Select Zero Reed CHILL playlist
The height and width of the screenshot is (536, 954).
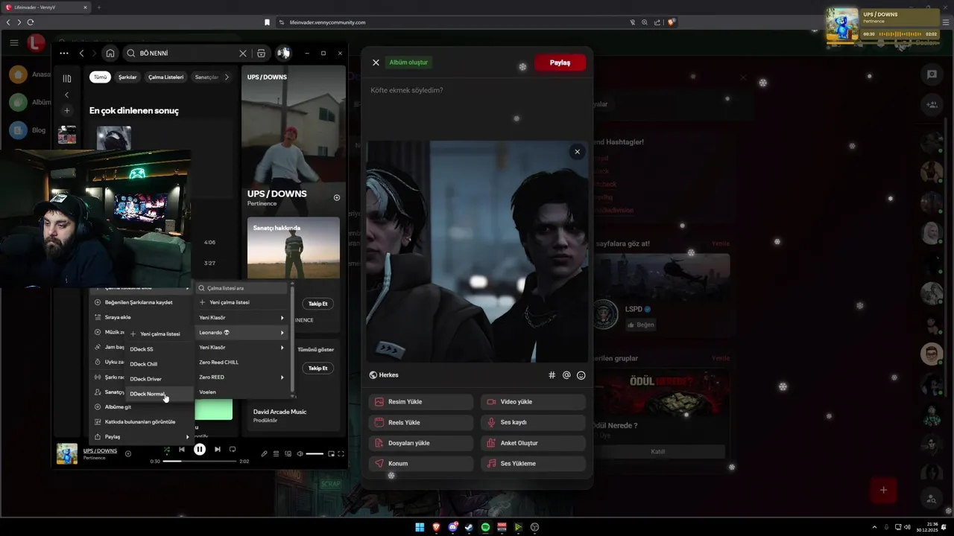[x=241, y=363]
